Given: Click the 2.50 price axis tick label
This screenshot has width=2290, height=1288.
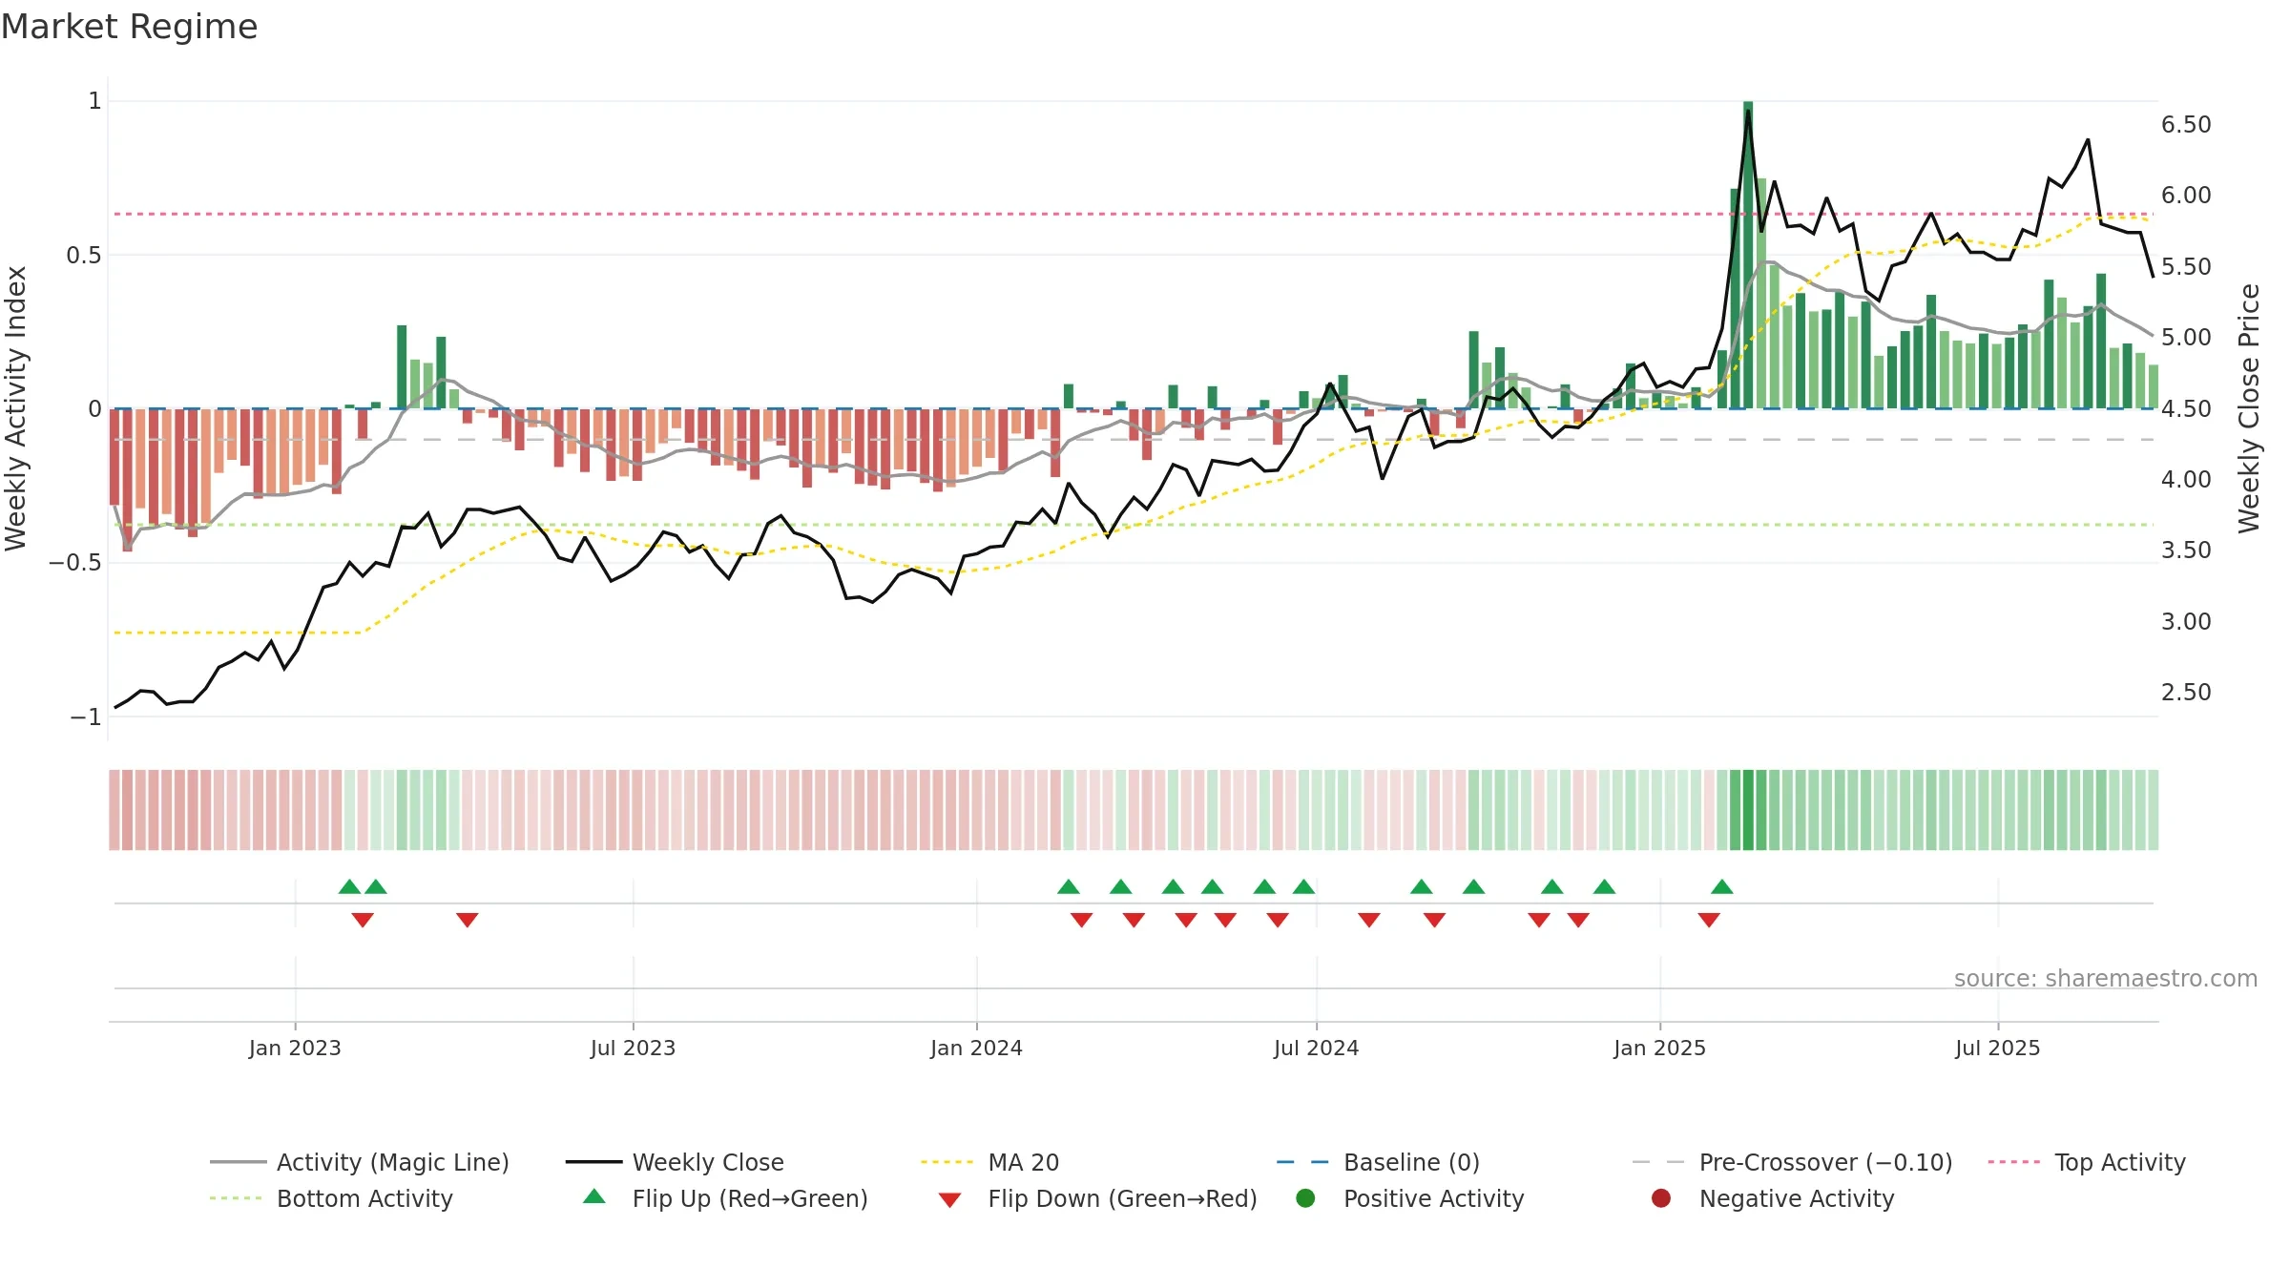Looking at the screenshot, I should [2186, 692].
